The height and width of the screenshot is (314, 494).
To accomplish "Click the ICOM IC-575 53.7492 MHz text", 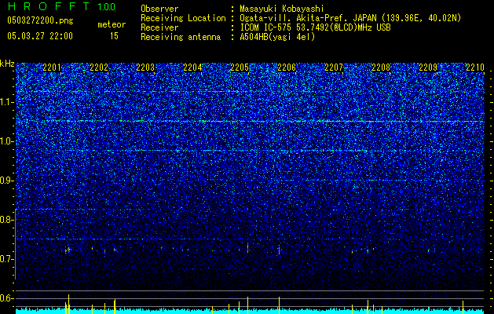I will [315, 27].
